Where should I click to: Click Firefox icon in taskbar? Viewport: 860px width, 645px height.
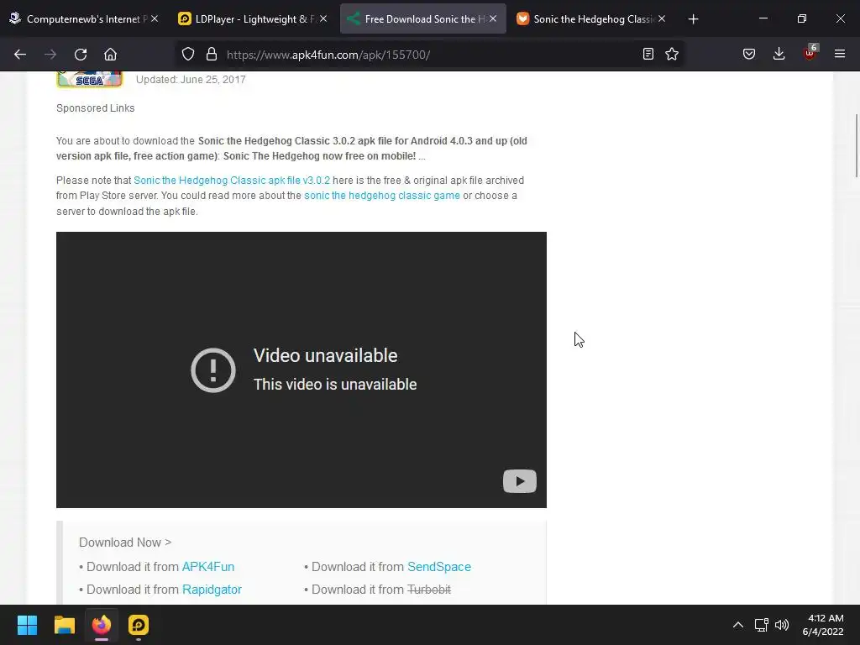[102, 625]
